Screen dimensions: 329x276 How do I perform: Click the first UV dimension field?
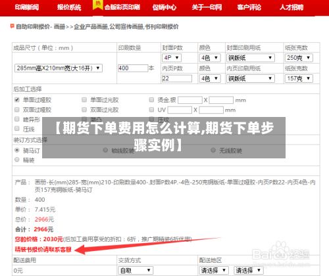tap(180, 110)
